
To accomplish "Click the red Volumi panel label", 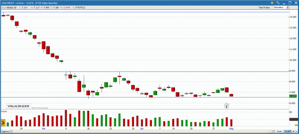I will pyautogui.click(x=4, y=111).
